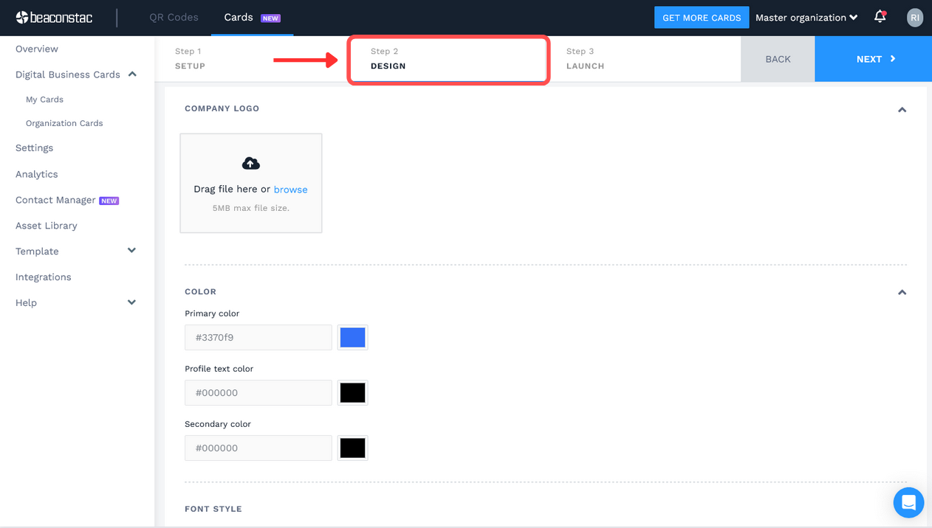Screen dimensions: 932x528
Task: Collapse the Color section
Action: pos(902,292)
